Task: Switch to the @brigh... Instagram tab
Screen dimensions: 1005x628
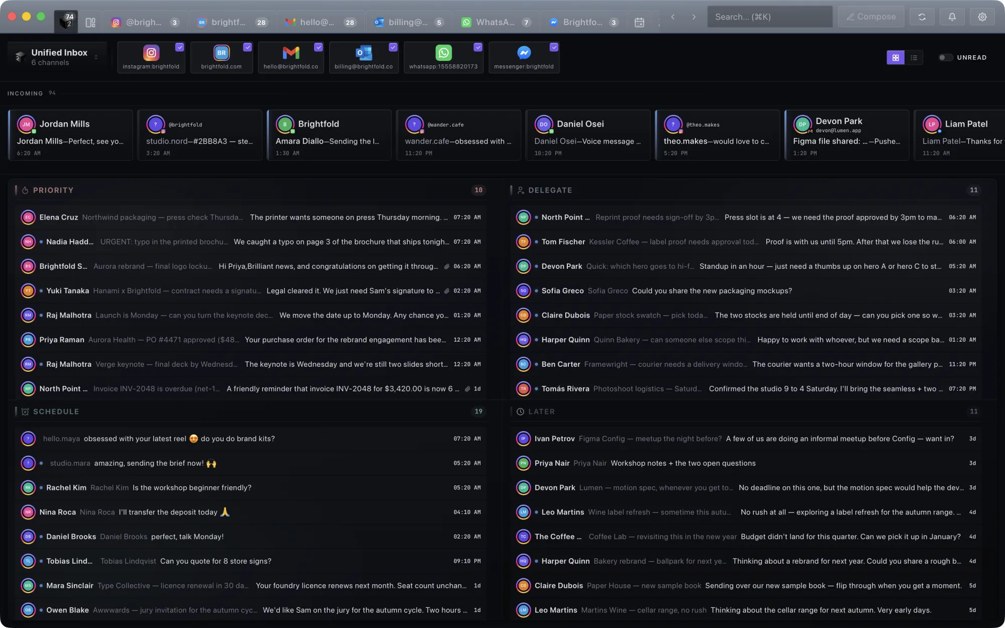Action: point(145,23)
